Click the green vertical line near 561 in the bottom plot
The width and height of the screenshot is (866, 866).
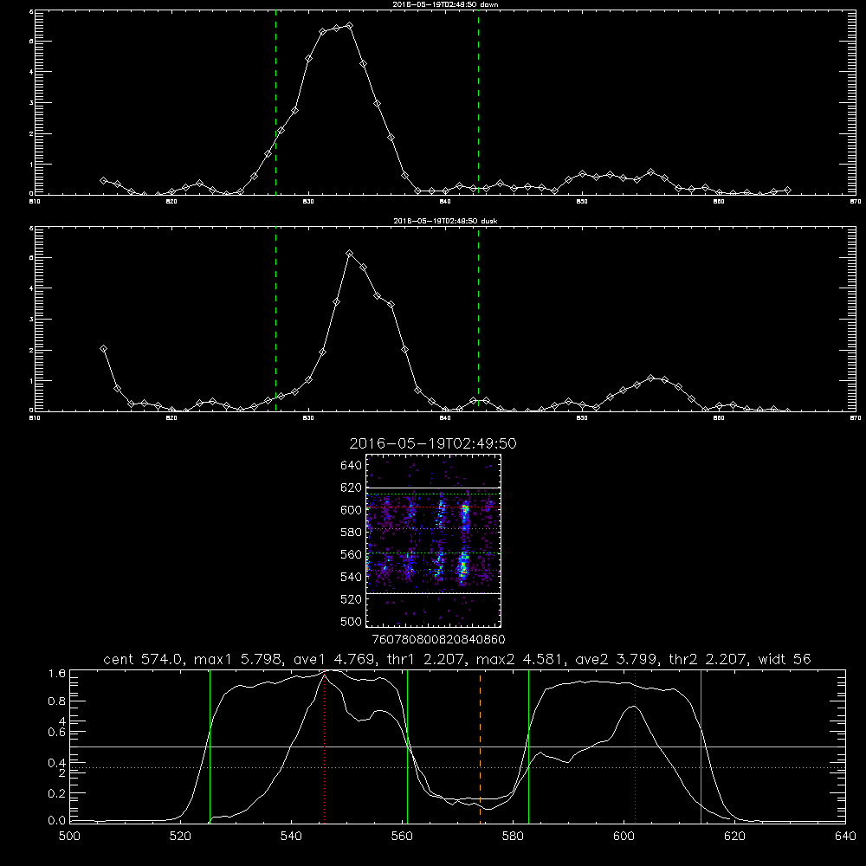point(407,746)
